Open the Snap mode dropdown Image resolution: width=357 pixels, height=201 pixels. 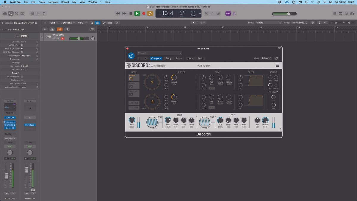point(269,23)
